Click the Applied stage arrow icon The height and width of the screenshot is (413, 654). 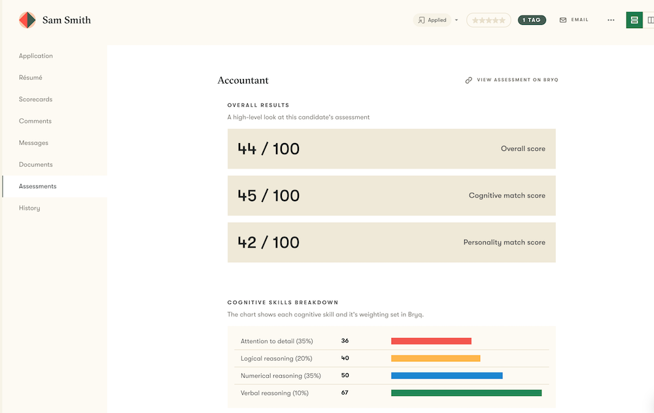pos(421,20)
